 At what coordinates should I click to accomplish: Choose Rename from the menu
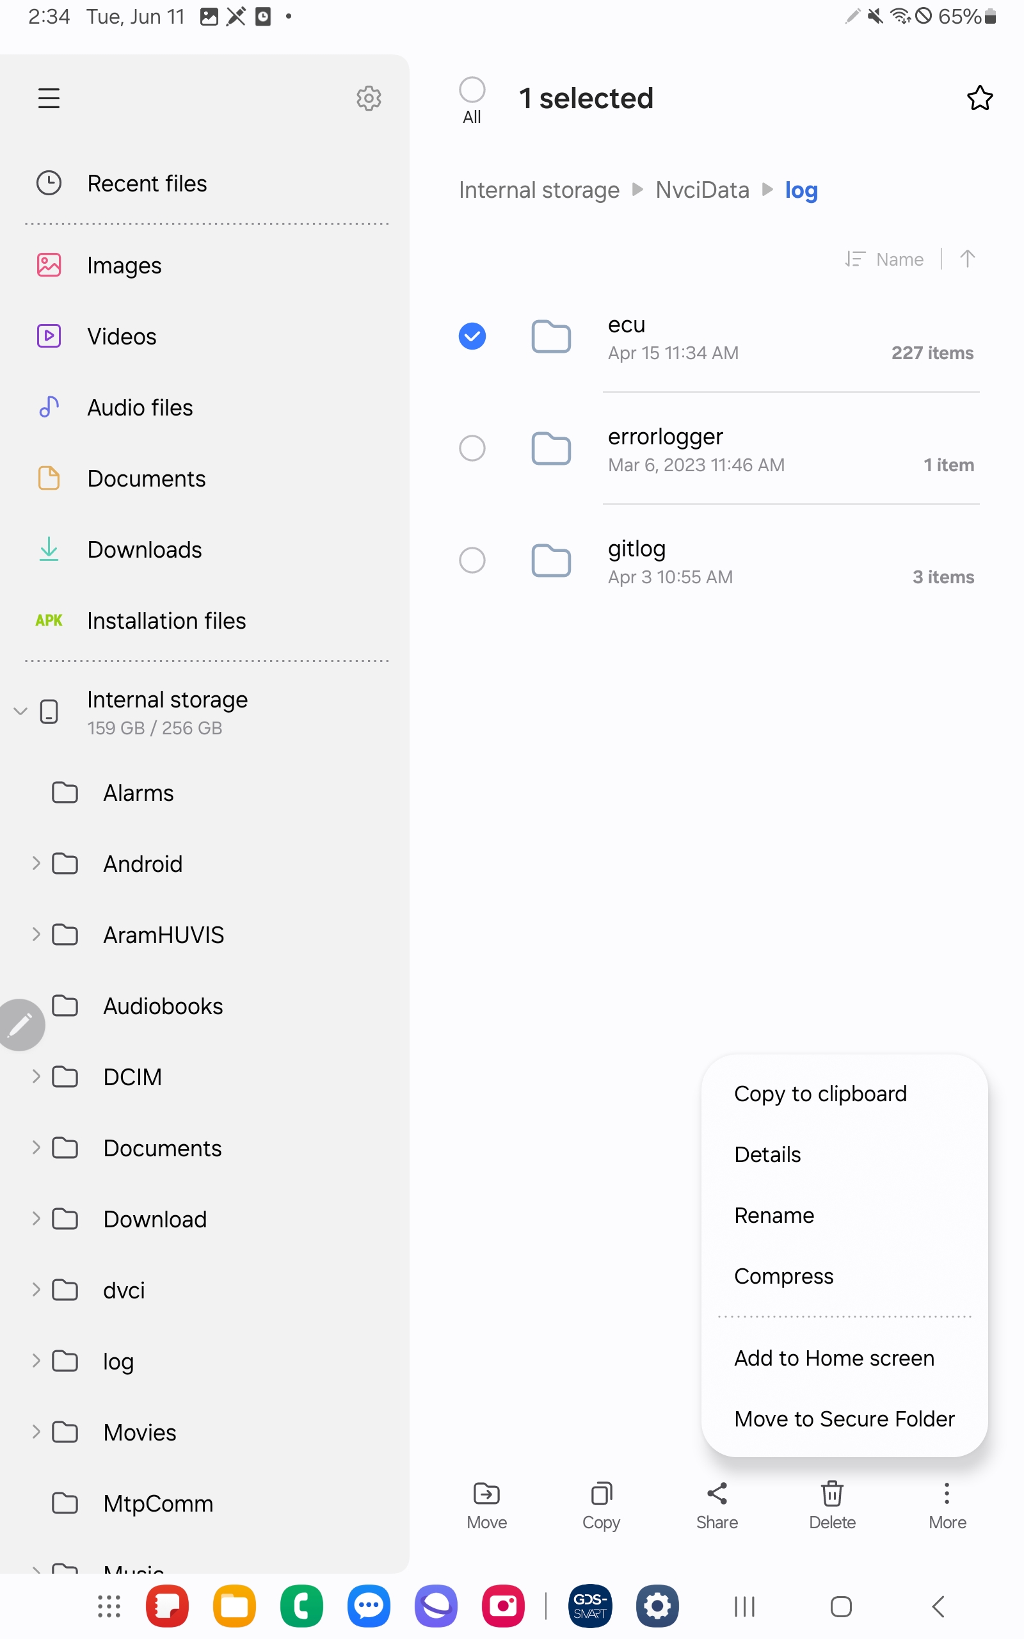coord(845,1216)
